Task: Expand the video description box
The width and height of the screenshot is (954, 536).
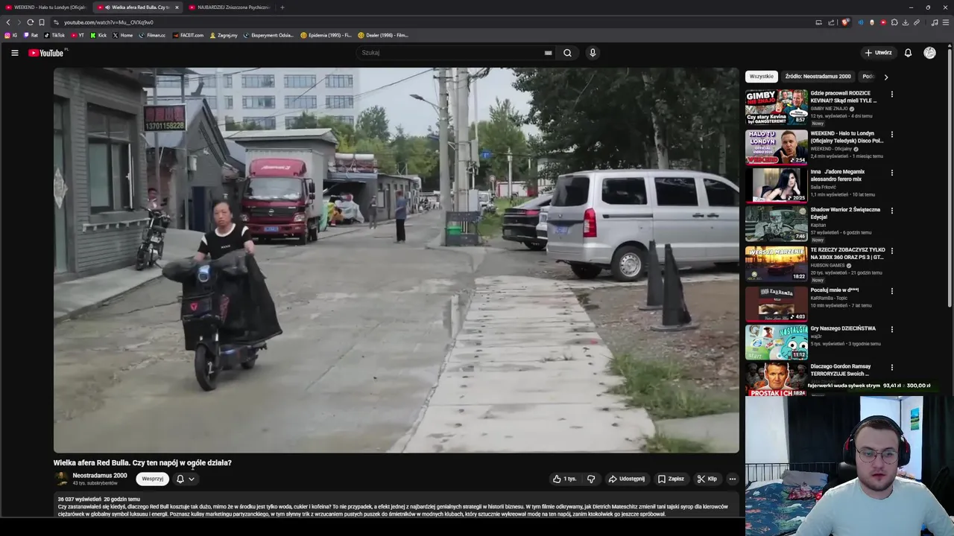Action: pos(396,505)
